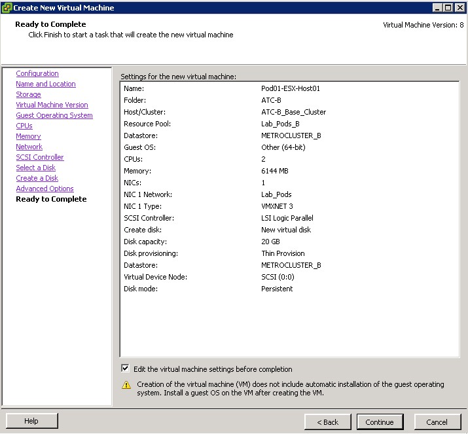Open the Storage step link
The image size is (468, 434).
tap(28, 94)
